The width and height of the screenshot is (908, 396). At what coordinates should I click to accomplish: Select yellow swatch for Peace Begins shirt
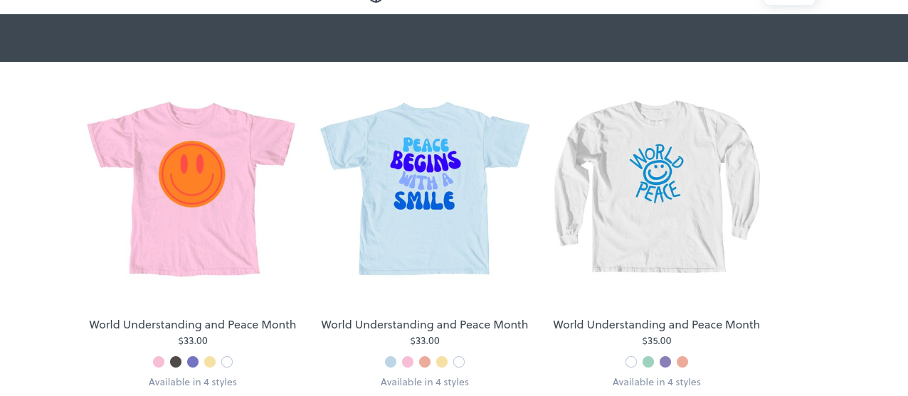click(x=442, y=362)
